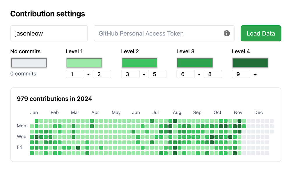Viewport: 291px width, 175px height.
Task: Click Level 2 minimum field showing 3
Action: click(130, 74)
